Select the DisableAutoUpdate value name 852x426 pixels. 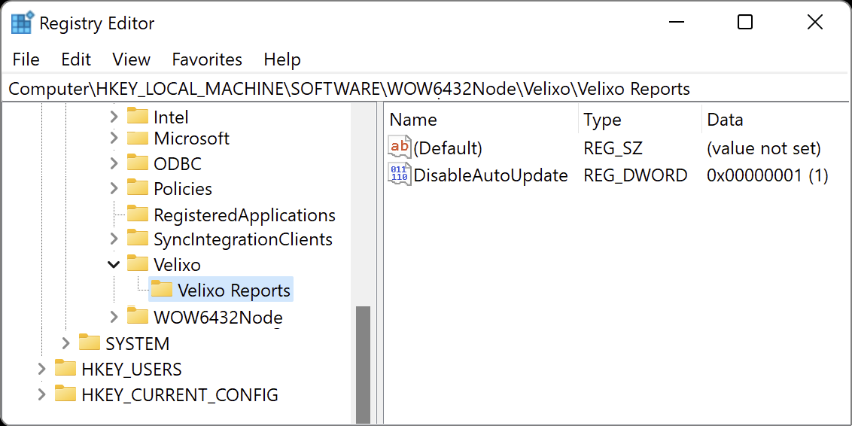(491, 175)
